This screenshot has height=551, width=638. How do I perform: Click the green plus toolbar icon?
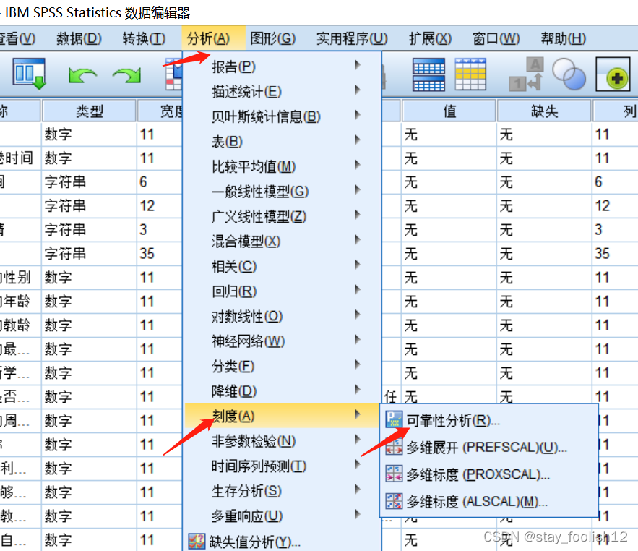613,74
